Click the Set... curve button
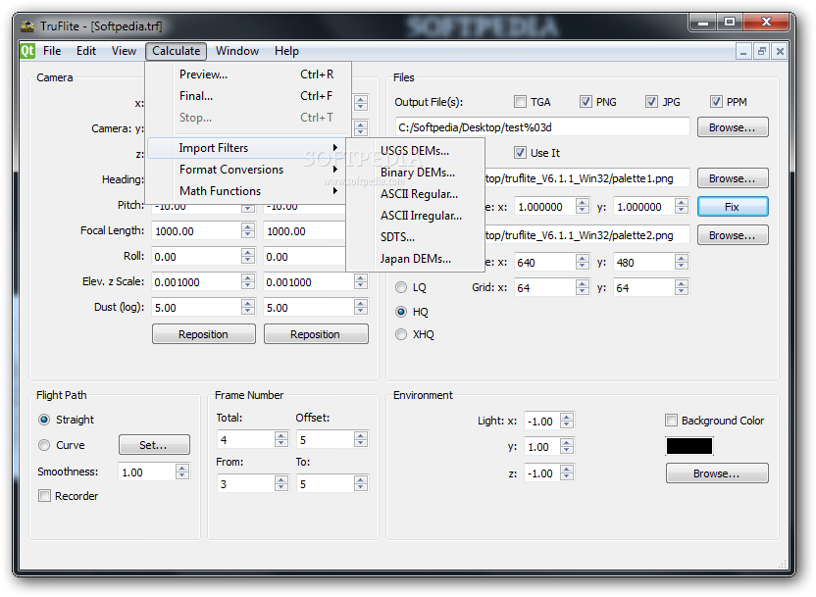 click(x=154, y=445)
